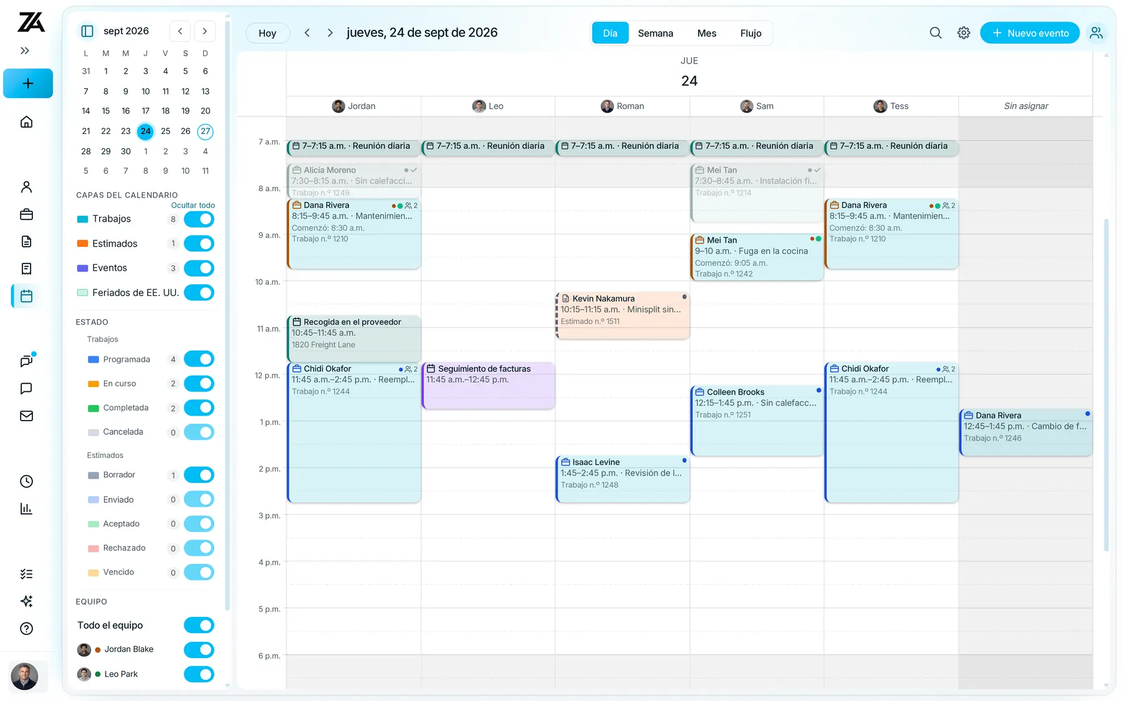Viewport: 1122px width, 701px height.
Task: Open the Estimates document icon in sidebar
Action: 26,242
